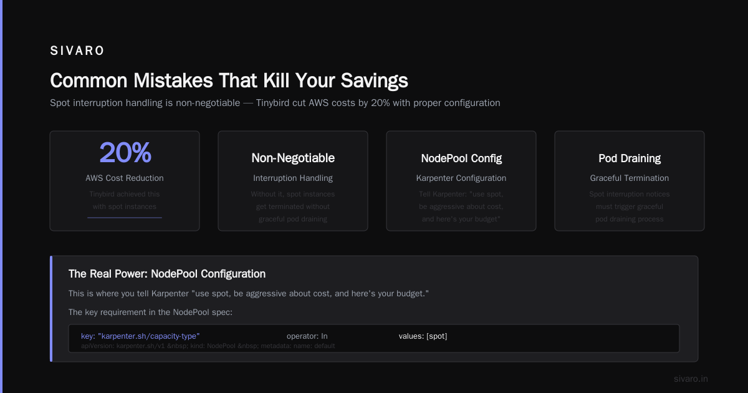Select 'The Real Power: NodePool Configuration' heading

click(167, 274)
